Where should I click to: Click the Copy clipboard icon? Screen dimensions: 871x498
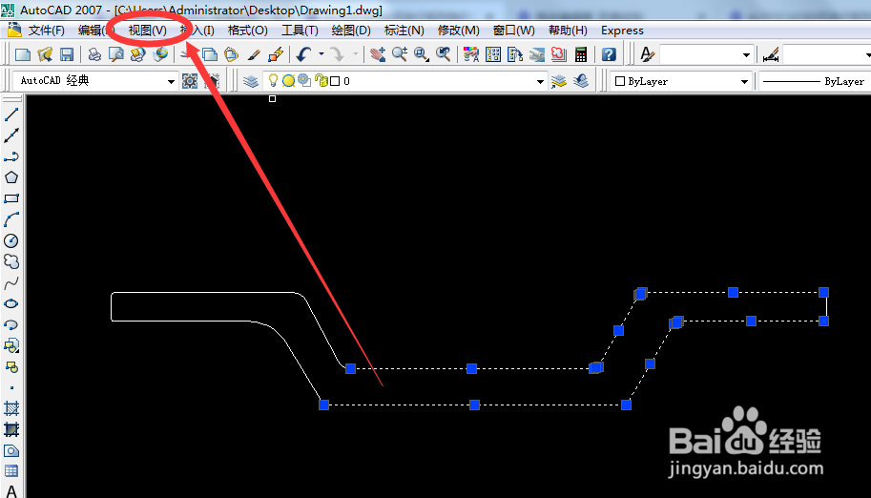point(210,54)
